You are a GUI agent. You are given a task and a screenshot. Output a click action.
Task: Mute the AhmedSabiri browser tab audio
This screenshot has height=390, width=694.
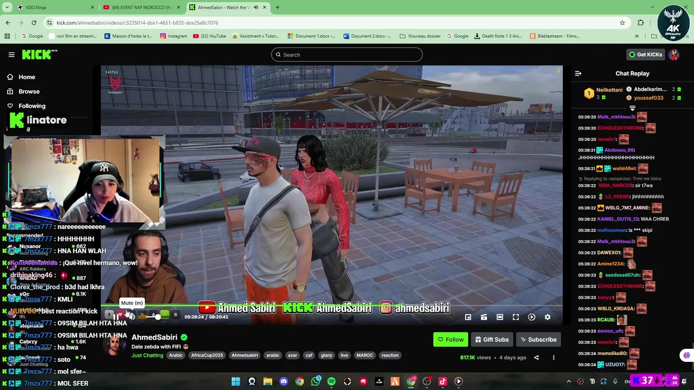256,8
